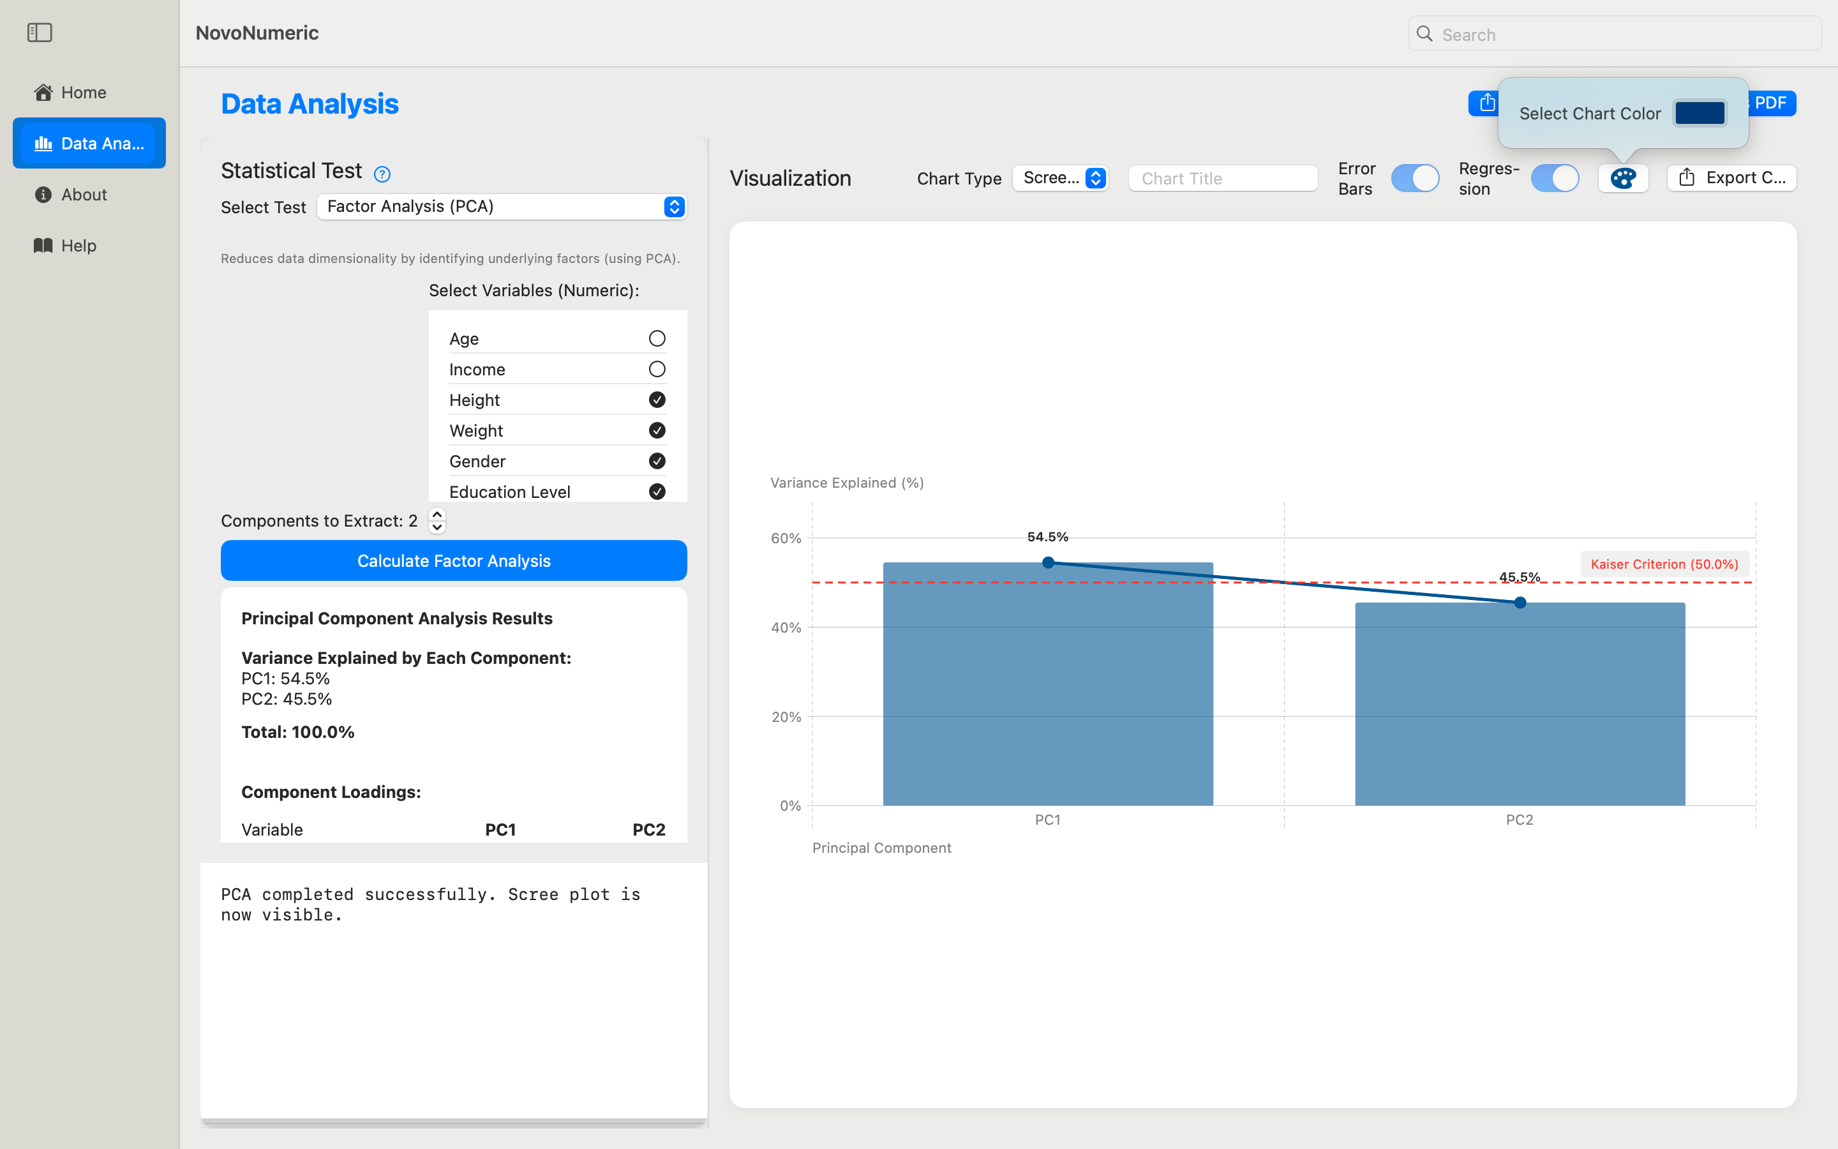The image size is (1838, 1149).
Task: Click the Kaiser Criterion (50.0%) label
Action: point(1664,564)
